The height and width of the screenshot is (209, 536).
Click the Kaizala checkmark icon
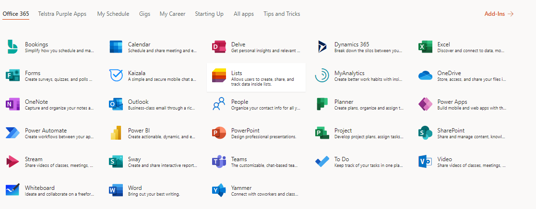point(116,76)
